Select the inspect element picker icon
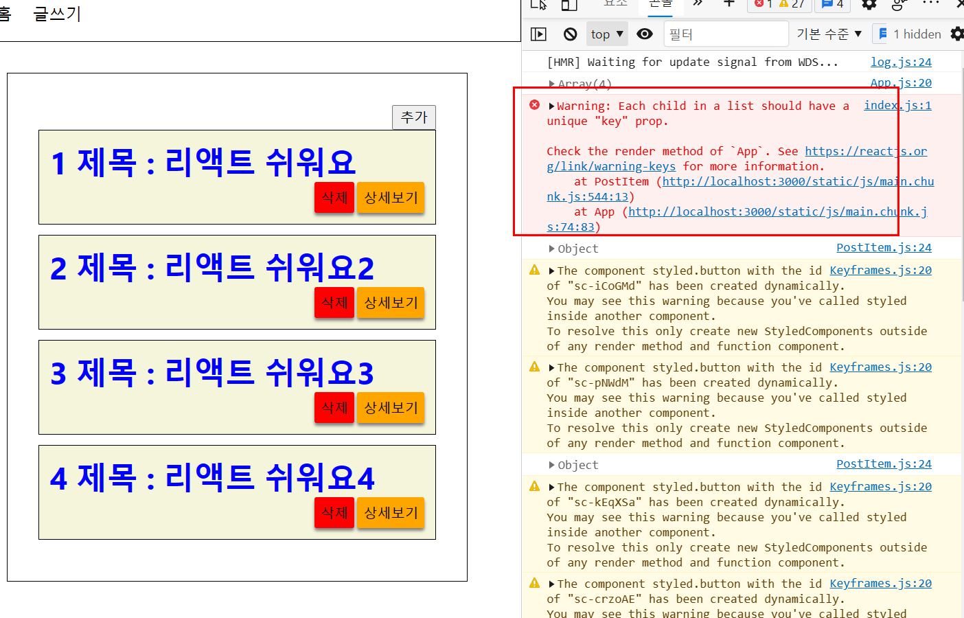The image size is (964, 618). (x=539, y=4)
